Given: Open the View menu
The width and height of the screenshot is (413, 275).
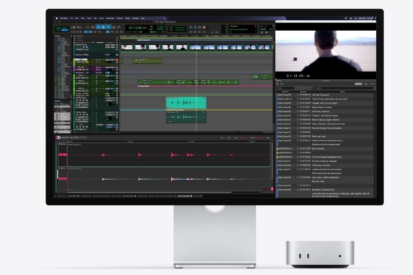Looking at the screenshot, I should click(x=83, y=18).
